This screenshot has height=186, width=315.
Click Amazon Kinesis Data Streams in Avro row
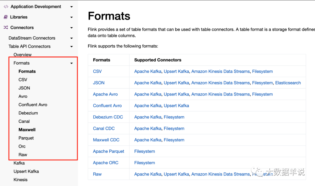coord(220,94)
